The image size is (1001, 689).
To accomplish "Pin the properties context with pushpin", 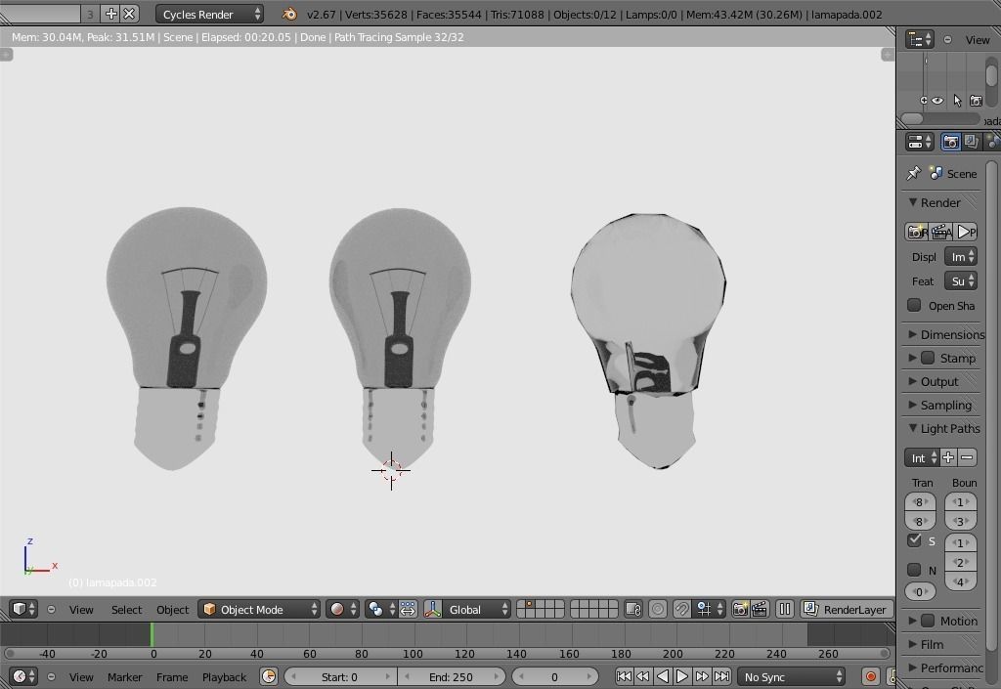I will 914,173.
